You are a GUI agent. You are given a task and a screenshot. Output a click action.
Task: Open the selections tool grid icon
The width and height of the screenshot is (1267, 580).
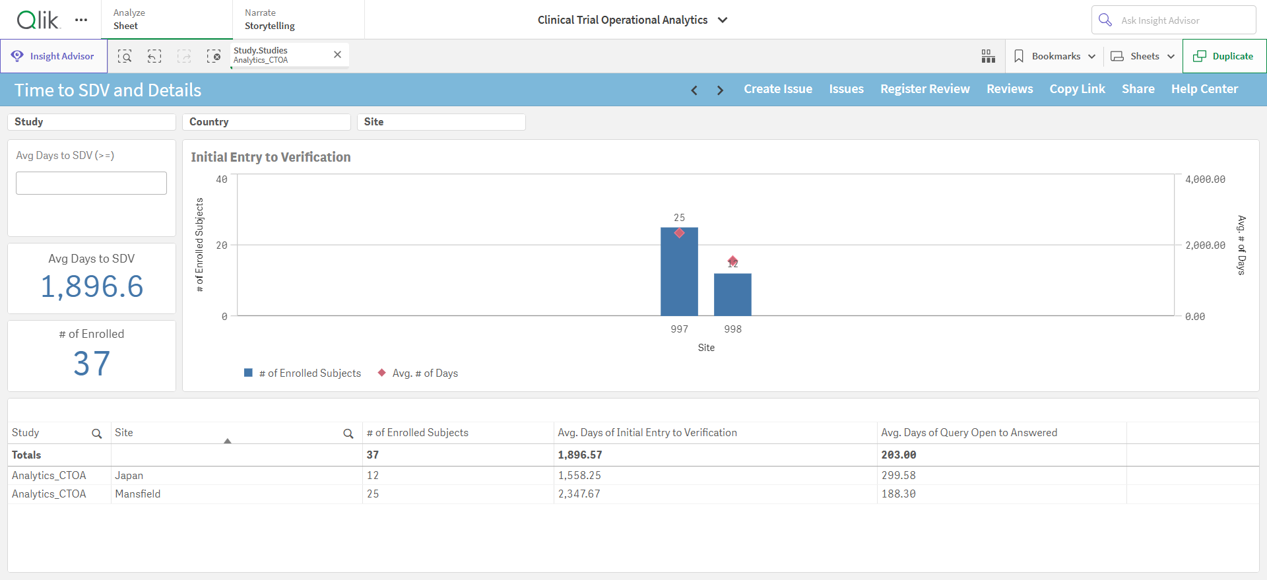[988, 56]
